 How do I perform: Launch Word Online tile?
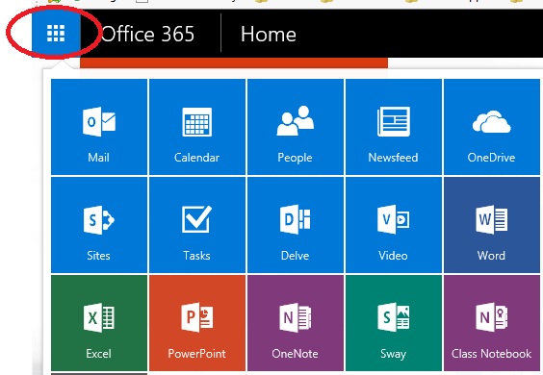492,225
